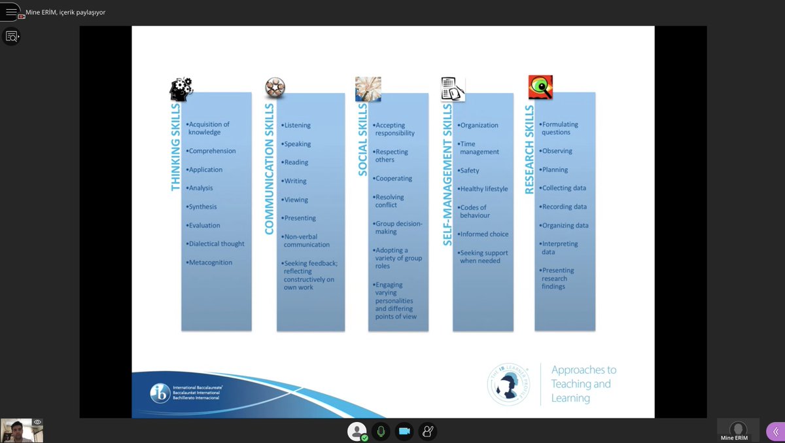Viewport: 785px width, 443px height.
Task: Open the presentation reader view icon
Action: 12,36
